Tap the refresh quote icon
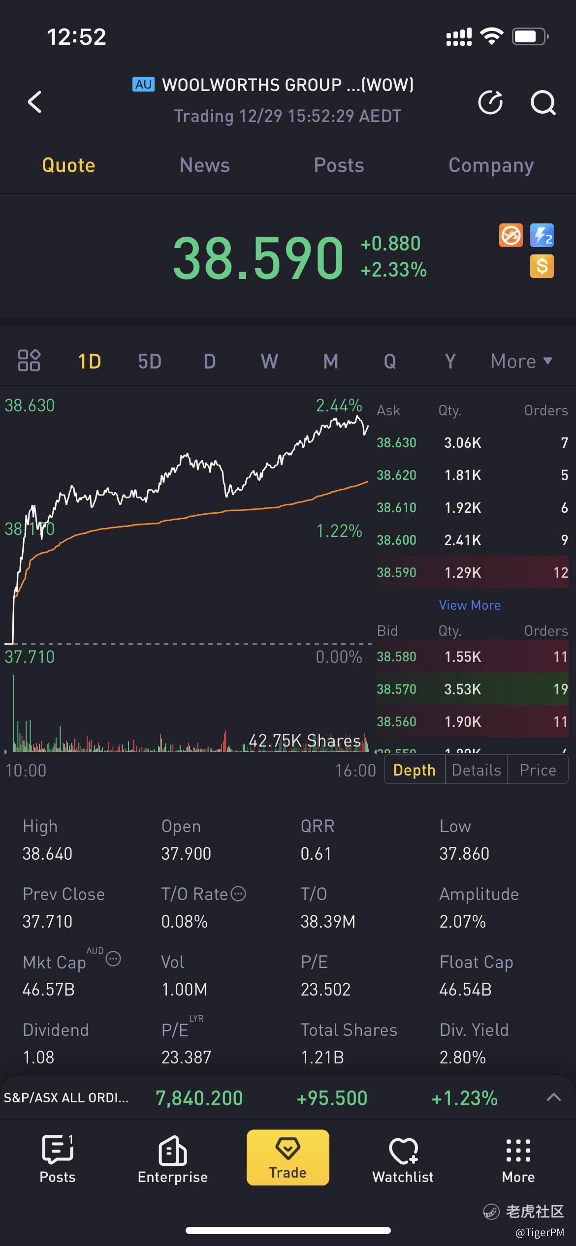 click(490, 102)
